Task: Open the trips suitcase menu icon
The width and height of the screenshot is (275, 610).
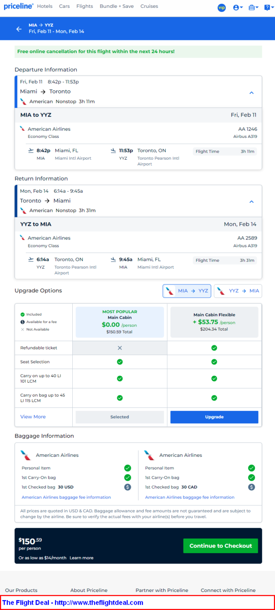Action: point(253,7)
